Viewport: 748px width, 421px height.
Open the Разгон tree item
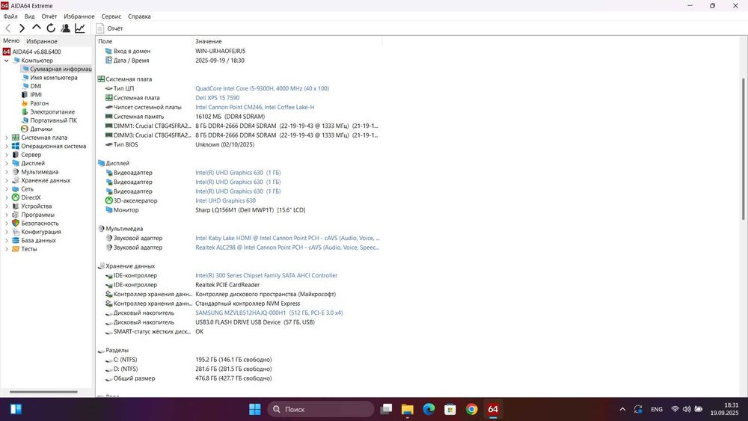tap(39, 103)
